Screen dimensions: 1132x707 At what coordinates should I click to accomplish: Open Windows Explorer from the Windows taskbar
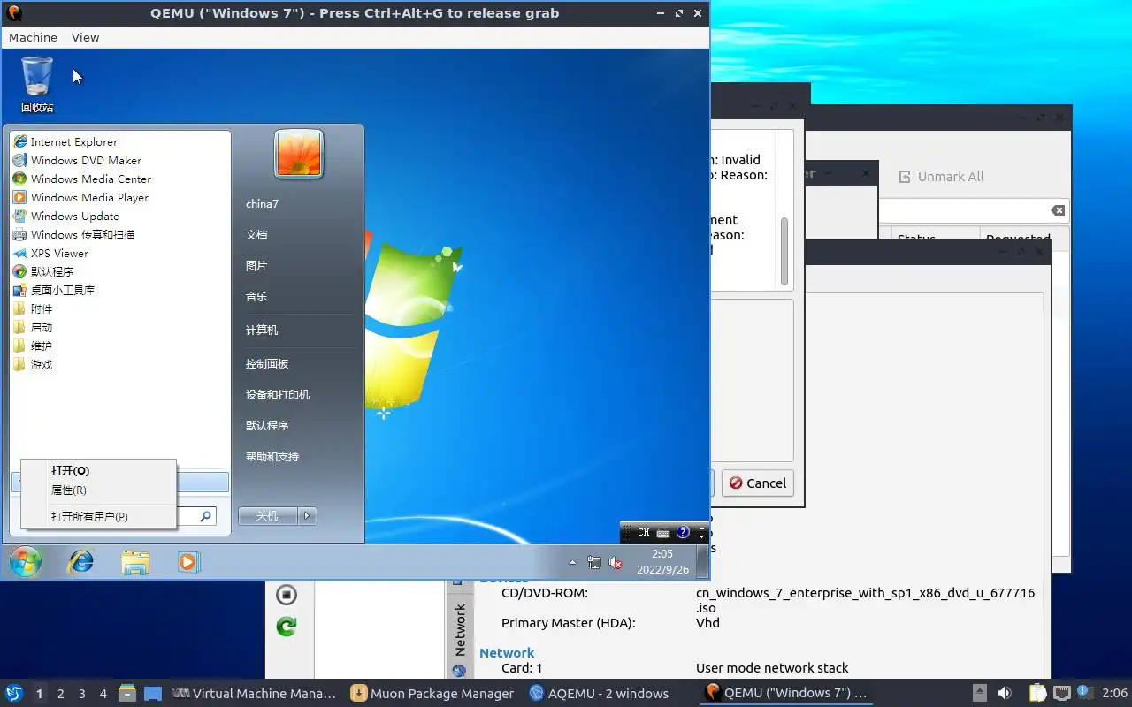click(x=135, y=562)
